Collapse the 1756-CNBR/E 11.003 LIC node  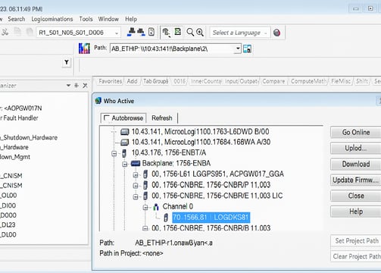click(136, 196)
